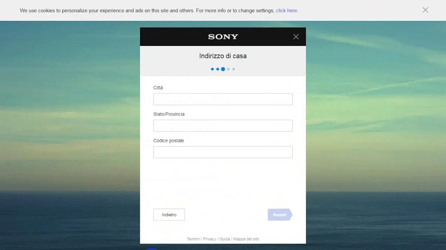Open the Guida help link

click(x=225, y=239)
